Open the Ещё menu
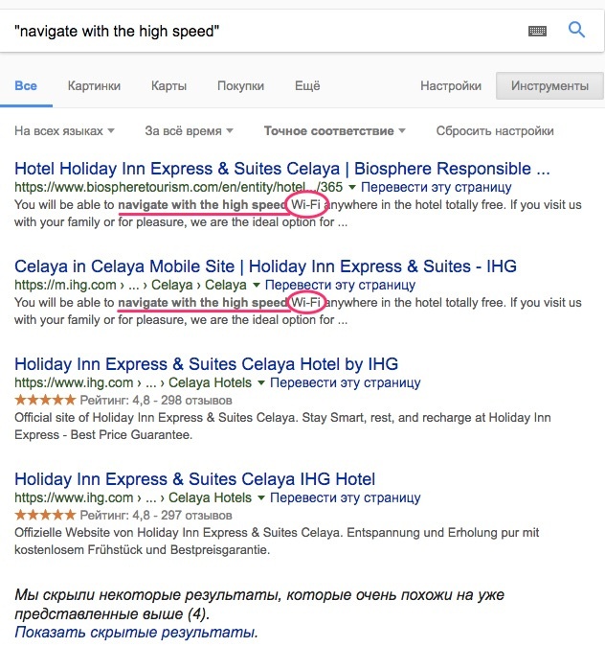 click(x=307, y=86)
